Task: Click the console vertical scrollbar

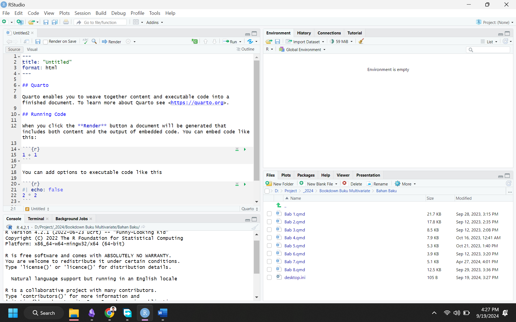Action: [257, 257]
